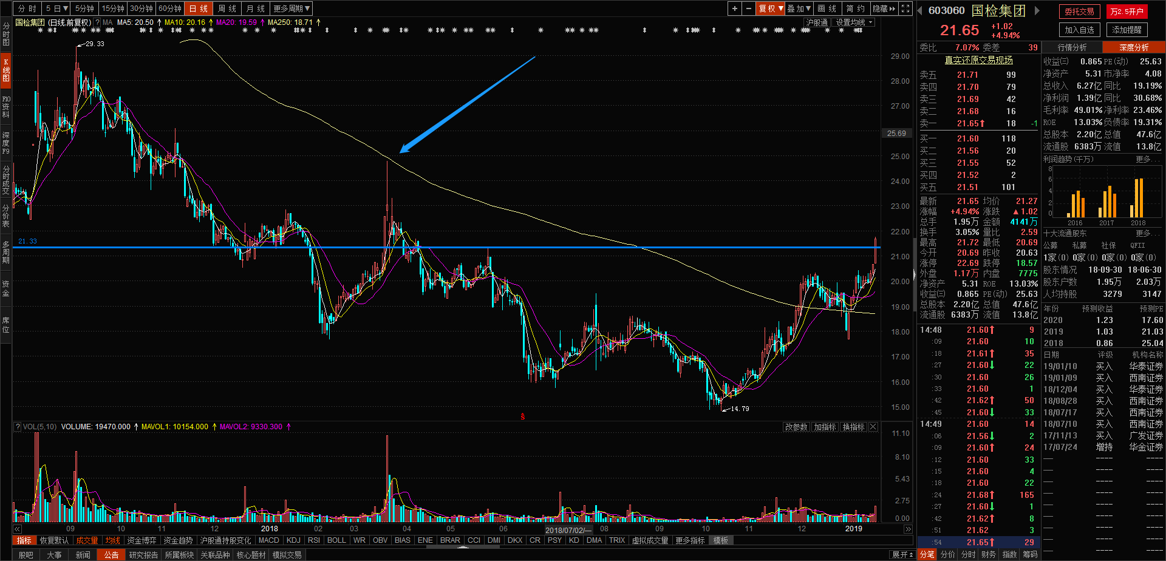Expand bottom panel with 展开
The width and height of the screenshot is (1166, 561).
point(902,555)
